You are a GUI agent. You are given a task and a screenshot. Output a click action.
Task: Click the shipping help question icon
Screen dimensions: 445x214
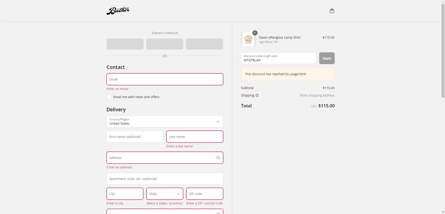coord(257,95)
